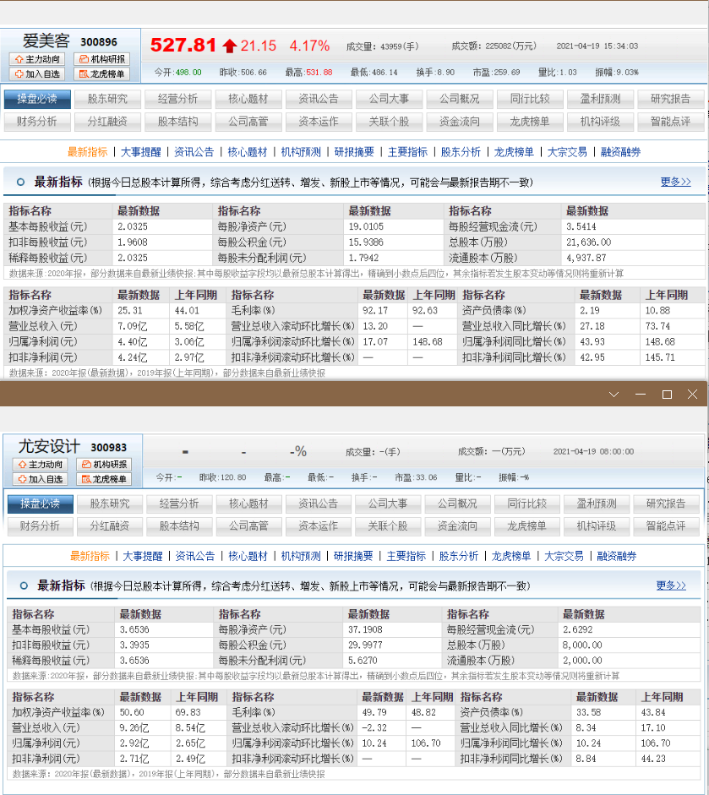Add 尤安设计 via 加入自选 button
The height and width of the screenshot is (795, 709).
(40, 479)
